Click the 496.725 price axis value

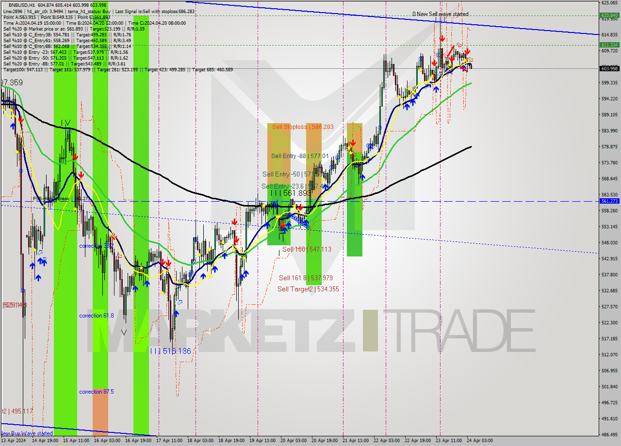pyautogui.click(x=609, y=402)
